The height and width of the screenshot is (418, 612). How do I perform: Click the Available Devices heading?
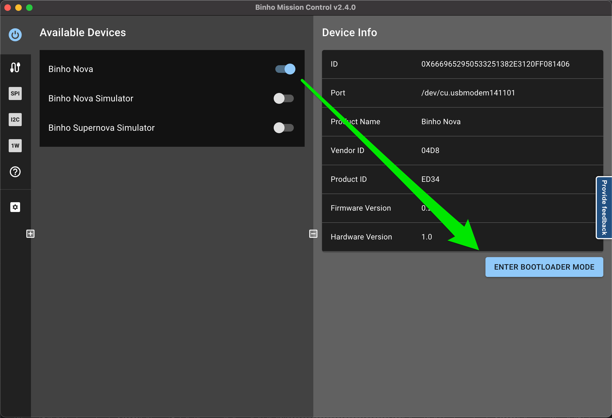point(83,33)
